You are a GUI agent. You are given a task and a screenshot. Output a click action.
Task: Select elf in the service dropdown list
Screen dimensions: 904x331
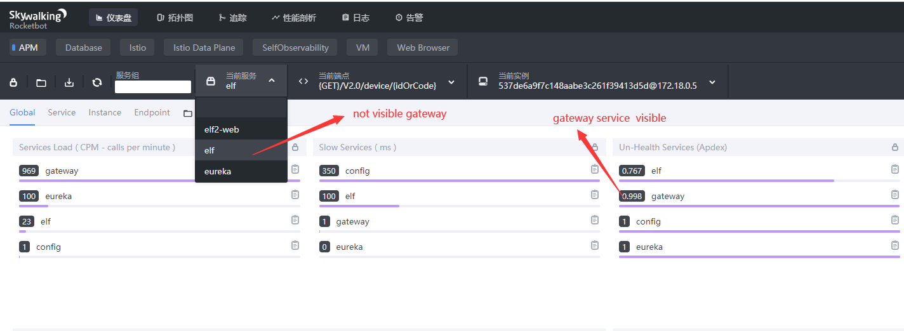pos(241,150)
